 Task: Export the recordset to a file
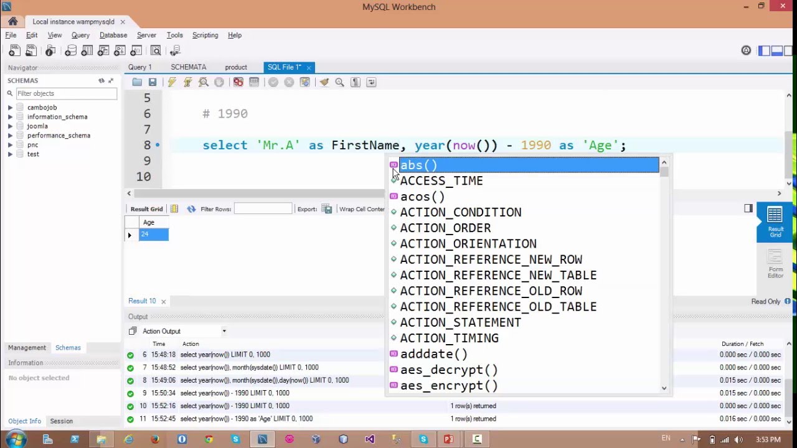click(327, 209)
